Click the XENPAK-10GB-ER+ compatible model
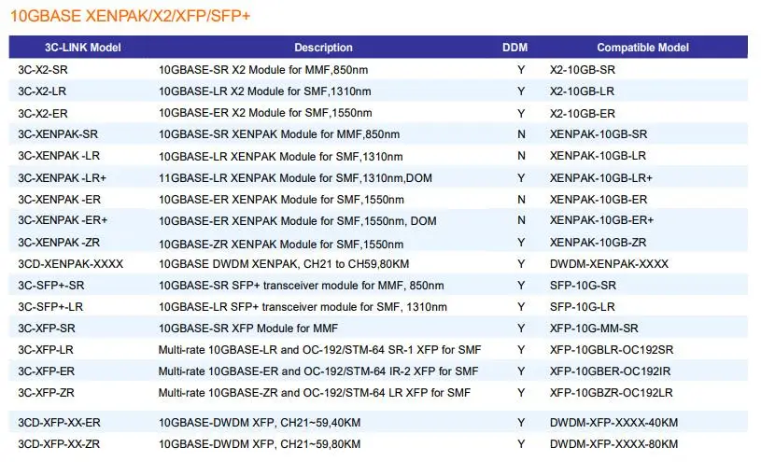This screenshot has height=462, width=761. tap(601, 220)
